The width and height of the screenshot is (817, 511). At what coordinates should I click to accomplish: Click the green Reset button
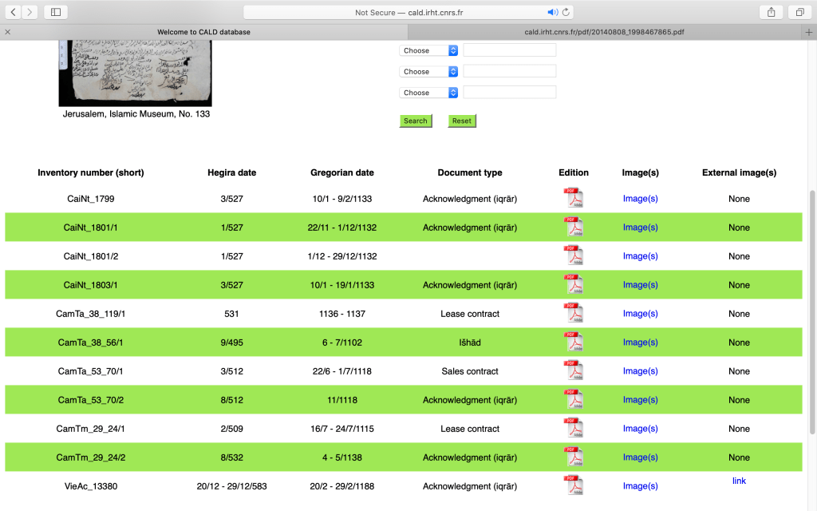[x=462, y=121]
